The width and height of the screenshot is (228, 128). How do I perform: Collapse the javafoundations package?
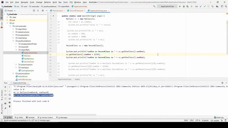tap(13, 41)
